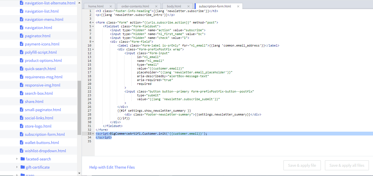Click the file icon beside navigation-menu.html

(22, 19)
